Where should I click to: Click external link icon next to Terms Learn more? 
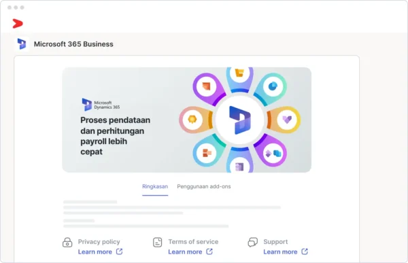coord(209,251)
